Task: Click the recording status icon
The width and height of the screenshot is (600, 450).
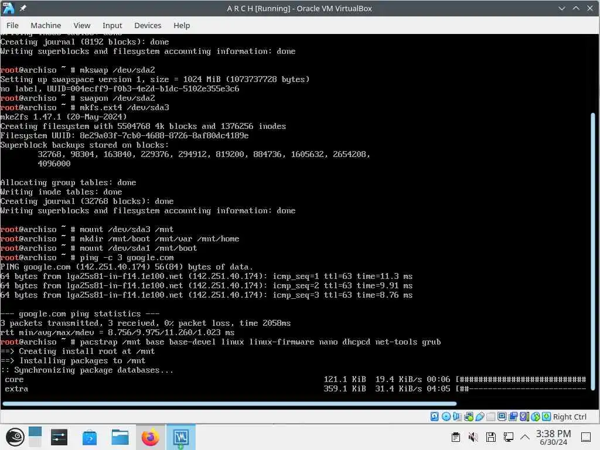Action: (x=513, y=417)
